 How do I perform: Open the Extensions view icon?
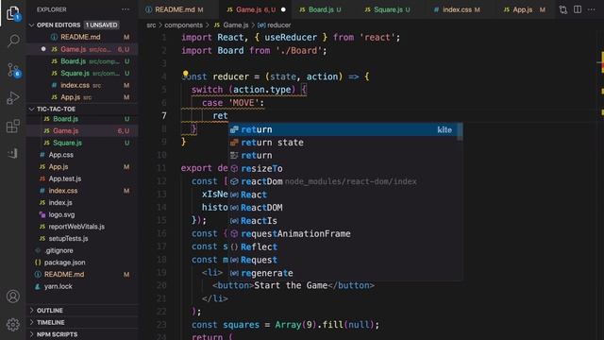12,126
